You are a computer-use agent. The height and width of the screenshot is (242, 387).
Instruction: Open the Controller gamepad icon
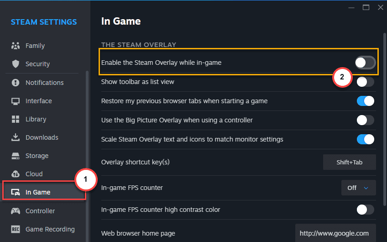point(16,211)
